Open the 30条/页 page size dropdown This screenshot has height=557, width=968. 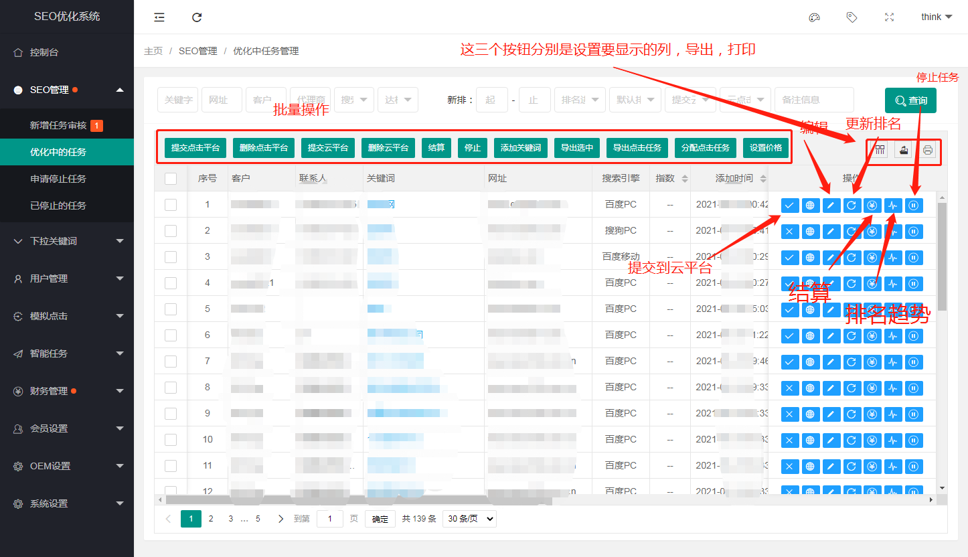[x=469, y=519]
